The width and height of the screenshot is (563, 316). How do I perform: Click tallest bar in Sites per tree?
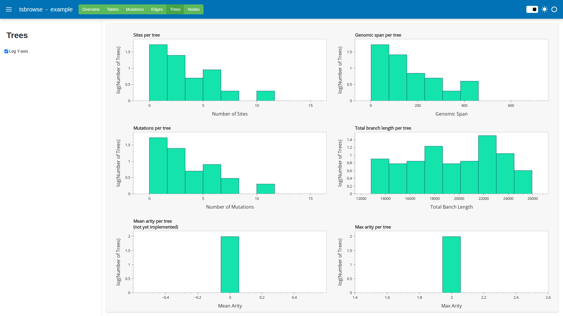[158, 73]
